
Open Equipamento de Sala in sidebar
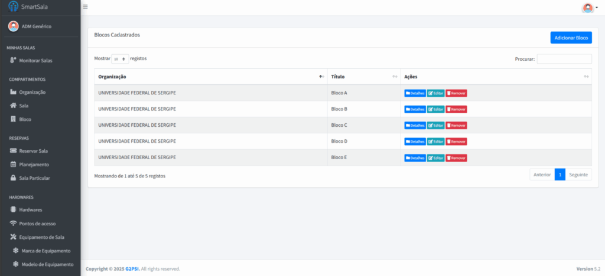(x=41, y=237)
